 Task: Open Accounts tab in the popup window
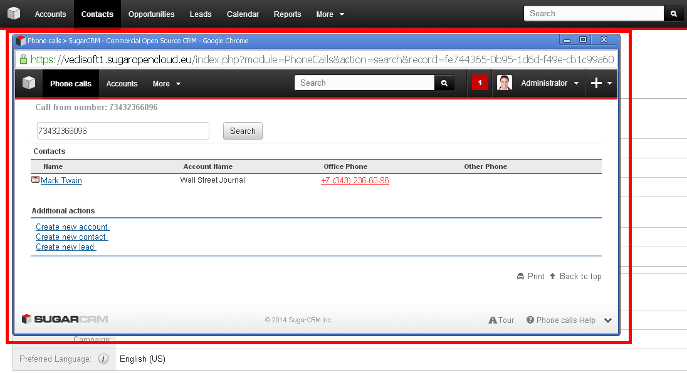coord(122,83)
